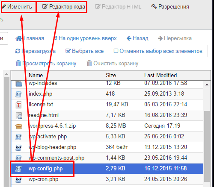Reload the list with Перезагрузка
The width and height of the screenshot is (214, 187).
(x=36, y=51)
